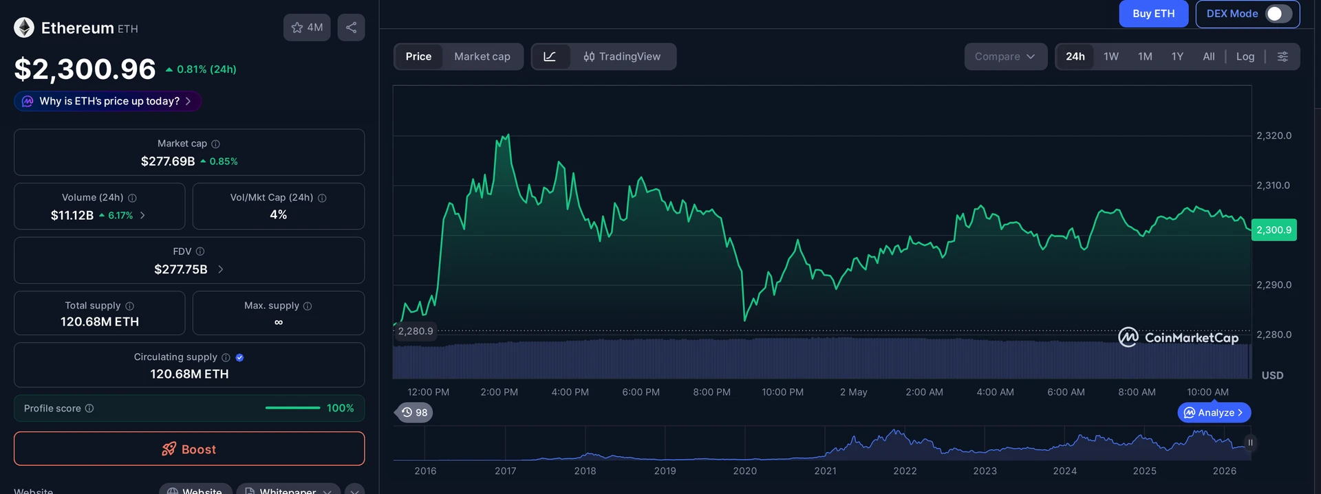
Task: Switch to the Price tab
Action: point(418,56)
